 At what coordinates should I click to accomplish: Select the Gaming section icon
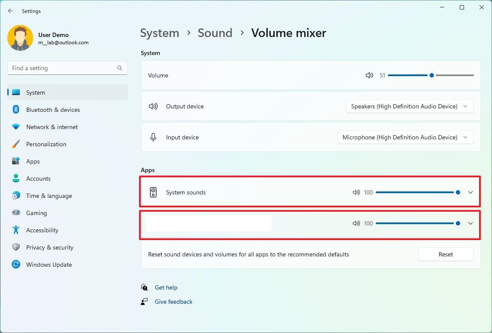click(15, 213)
